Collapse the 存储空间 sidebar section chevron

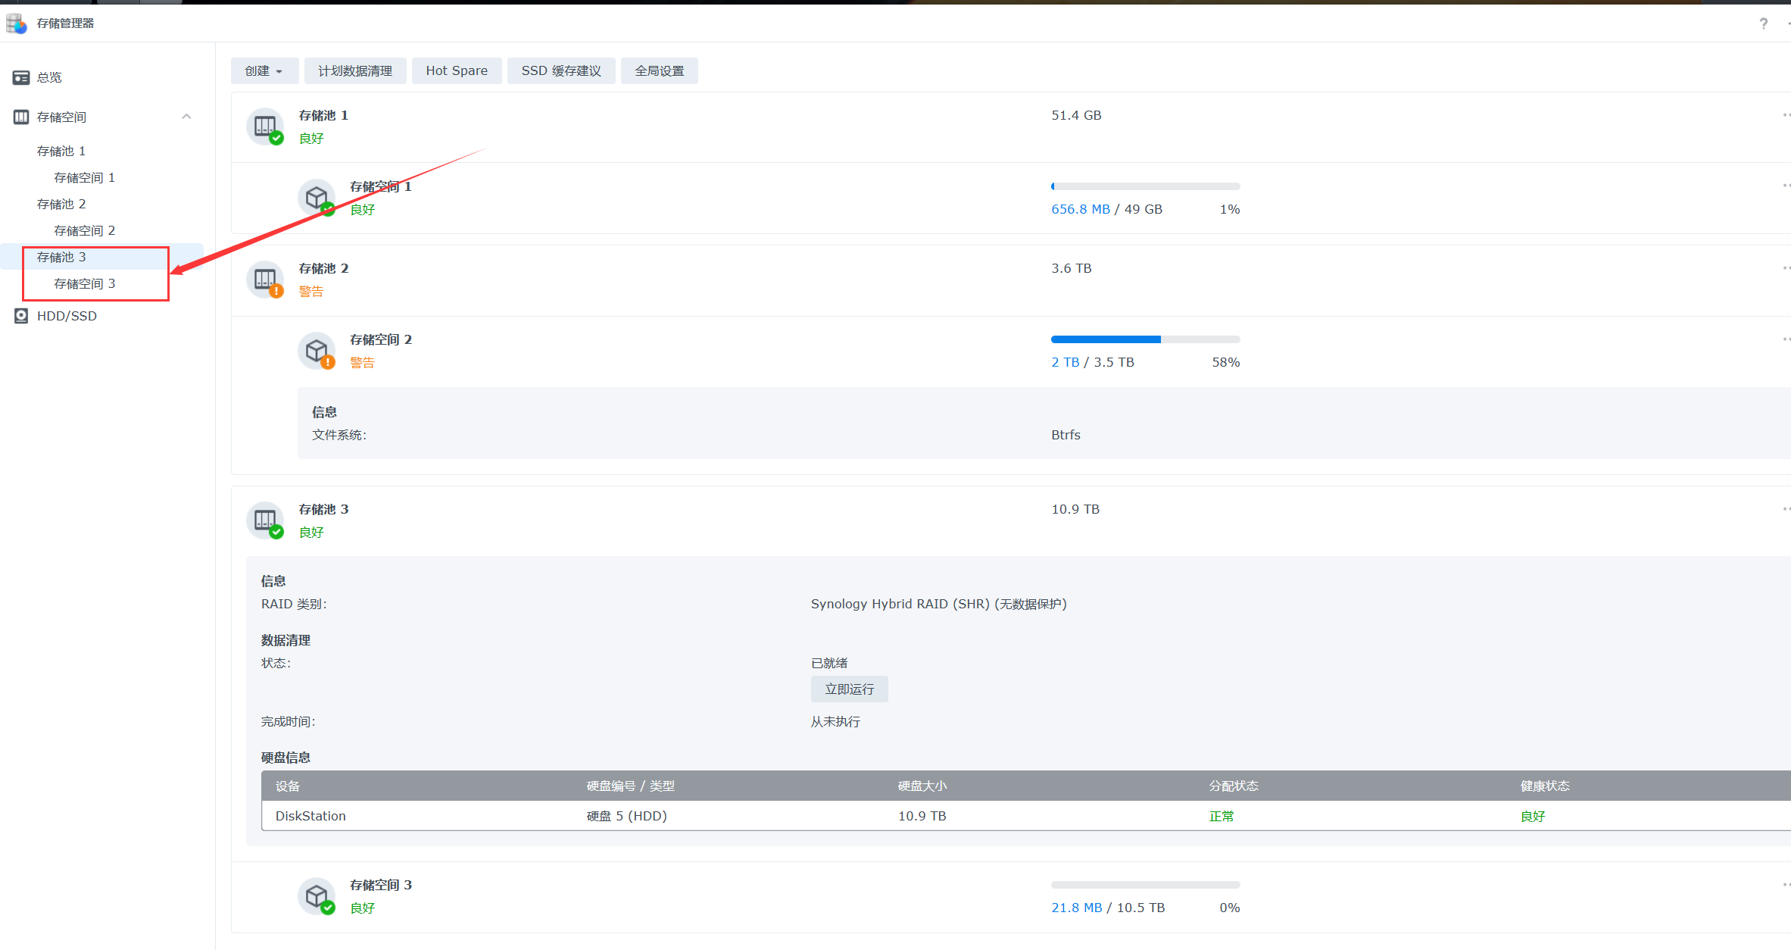pyautogui.click(x=186, y=117)
